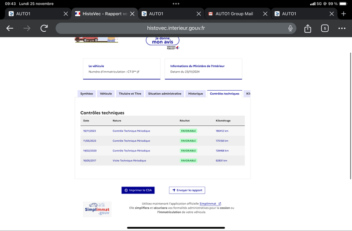Select the Véhicule tab

pyautogui.click(x=106, y=94)
